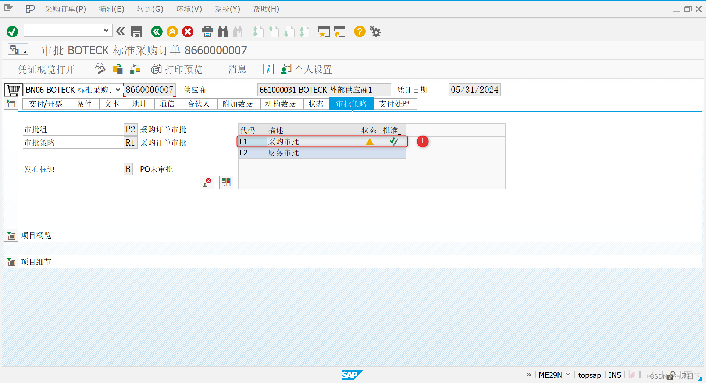The image size is (706, 383).
Task: Switch to the 交付/开票 tab
Action: 46,104
